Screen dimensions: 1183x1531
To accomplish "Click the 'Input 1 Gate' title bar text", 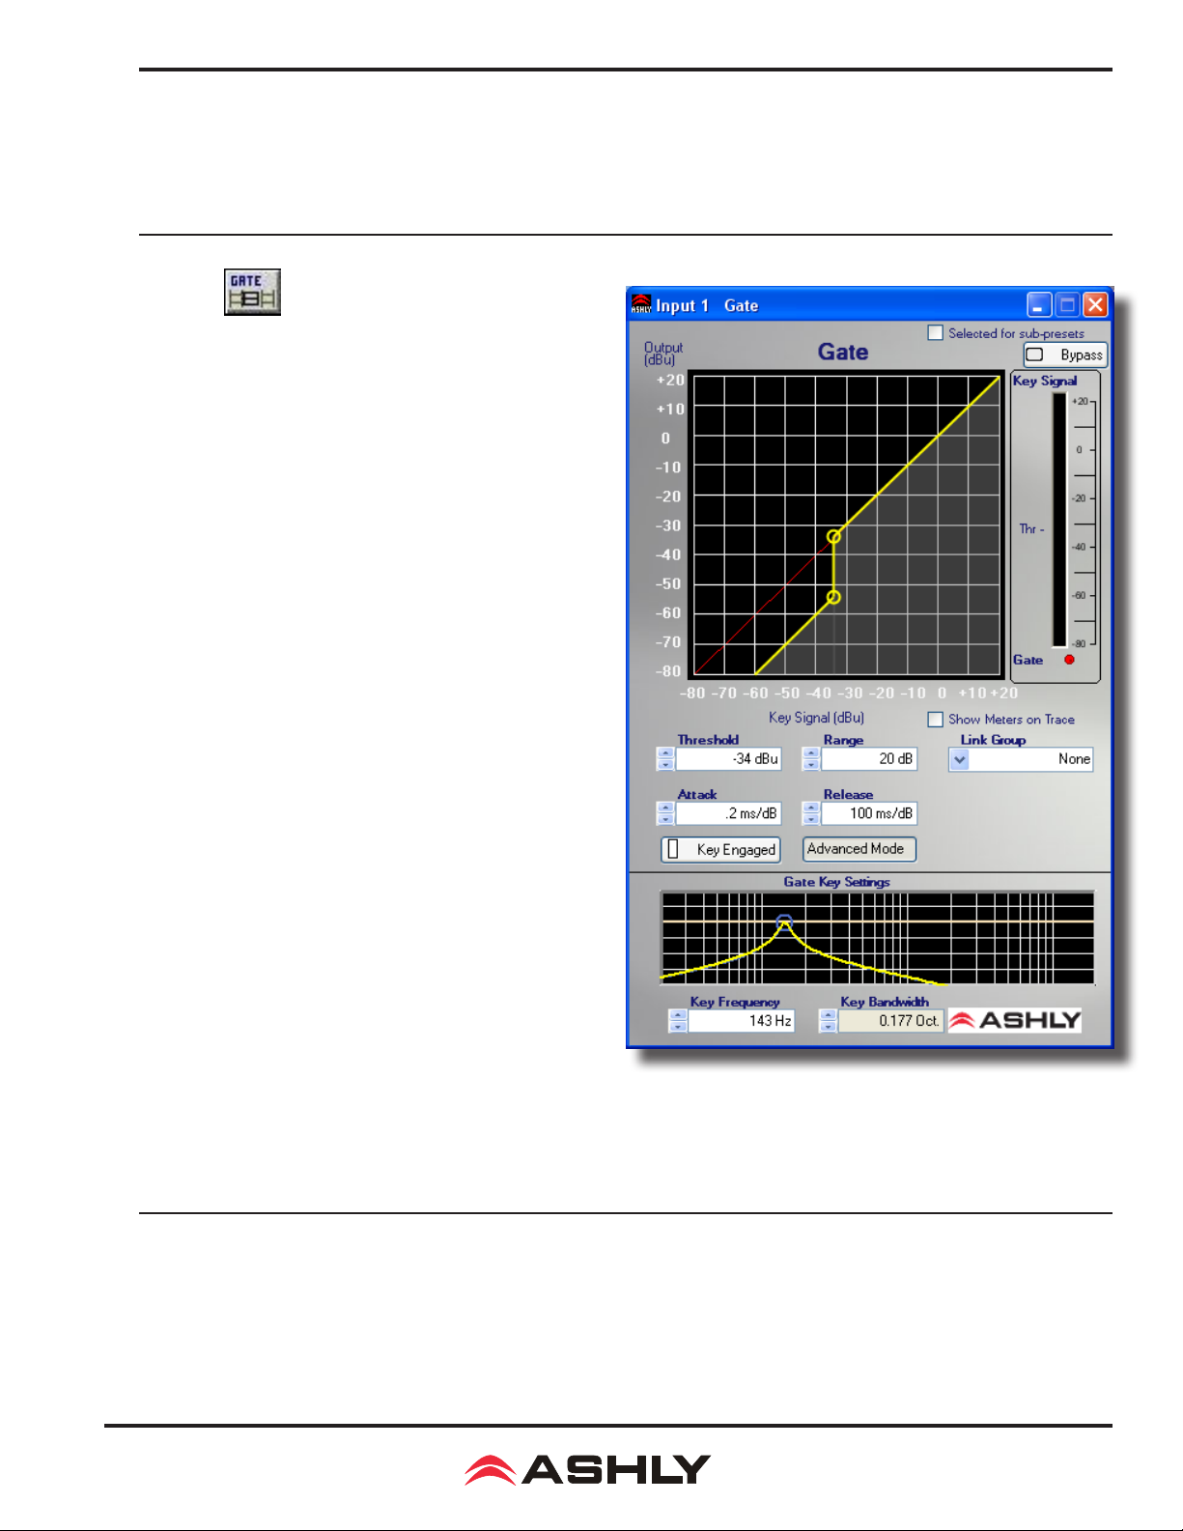I will pyautogui.click(x=707, y=305).
